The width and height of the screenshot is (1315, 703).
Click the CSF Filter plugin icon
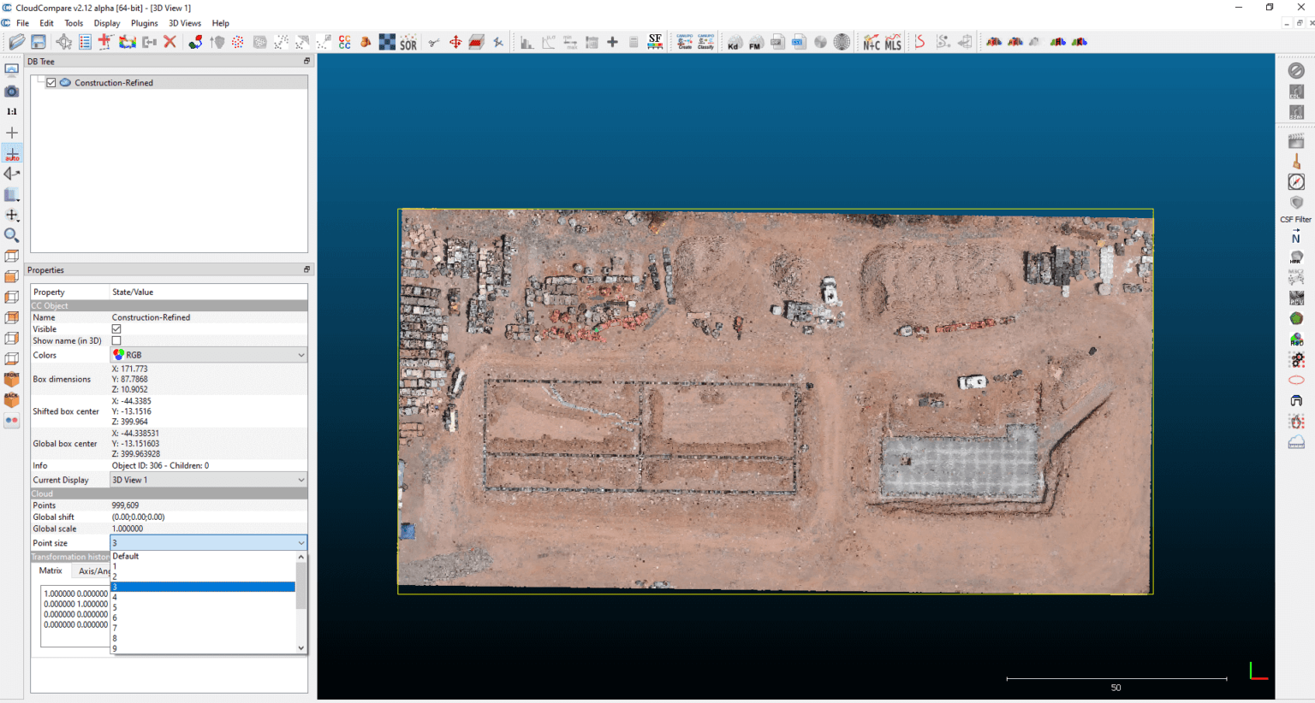tap(1296, 204)
